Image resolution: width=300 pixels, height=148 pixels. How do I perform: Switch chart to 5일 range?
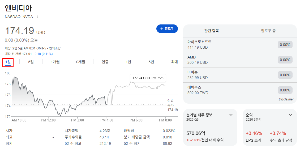[31, 62]
